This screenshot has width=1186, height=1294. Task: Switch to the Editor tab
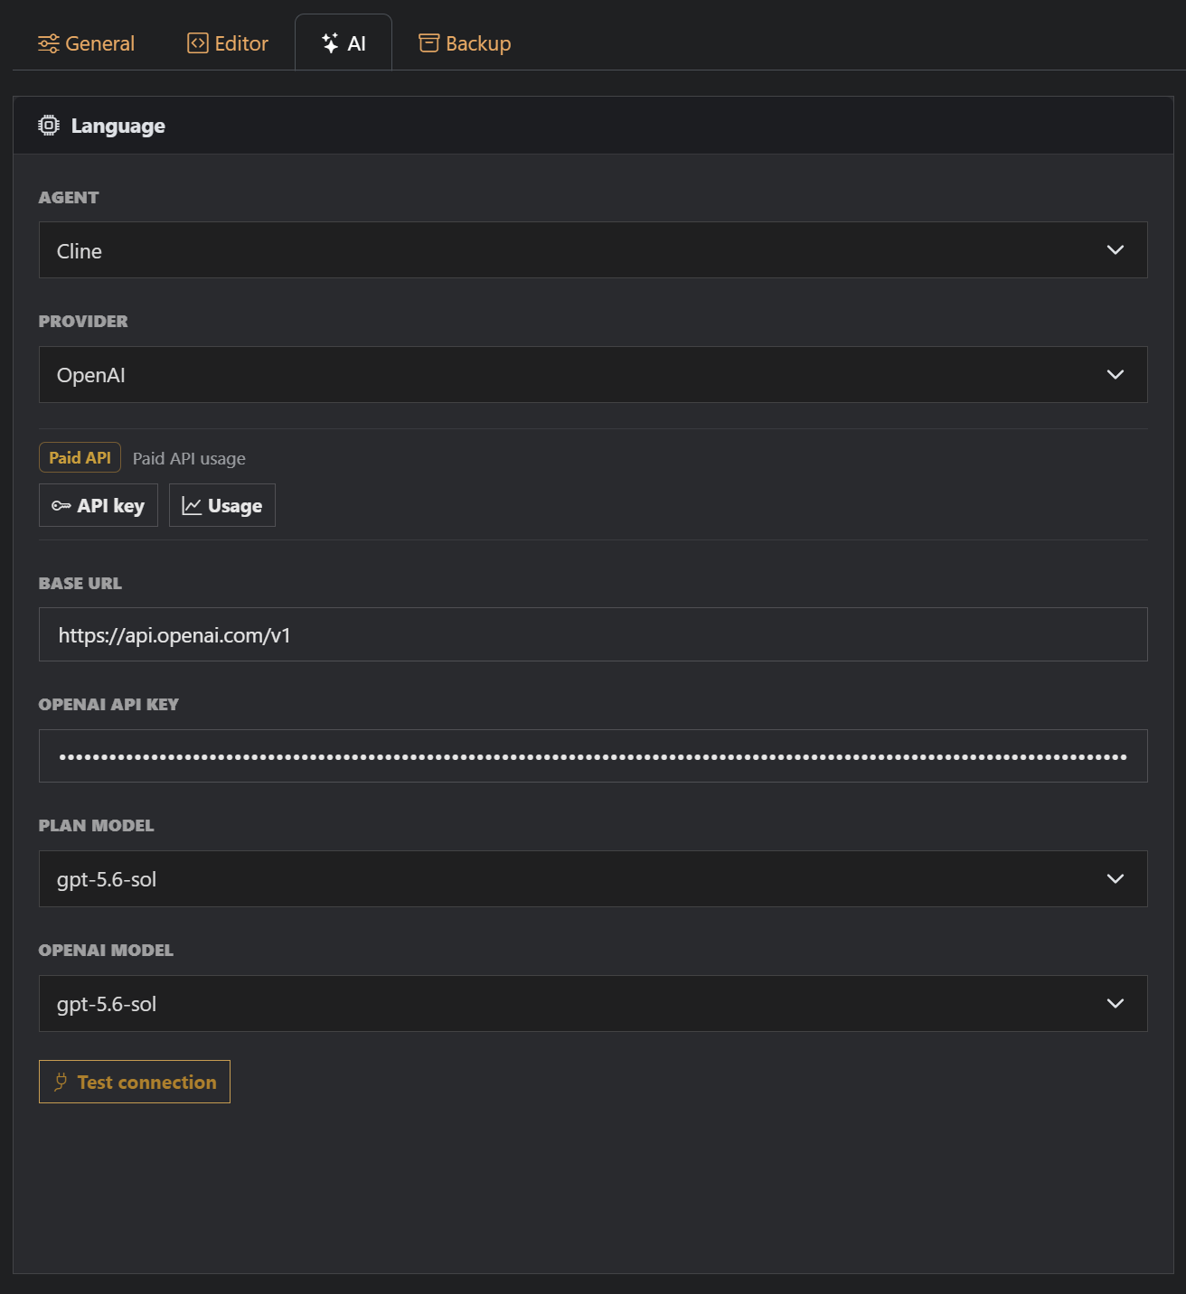click(228, 43)
